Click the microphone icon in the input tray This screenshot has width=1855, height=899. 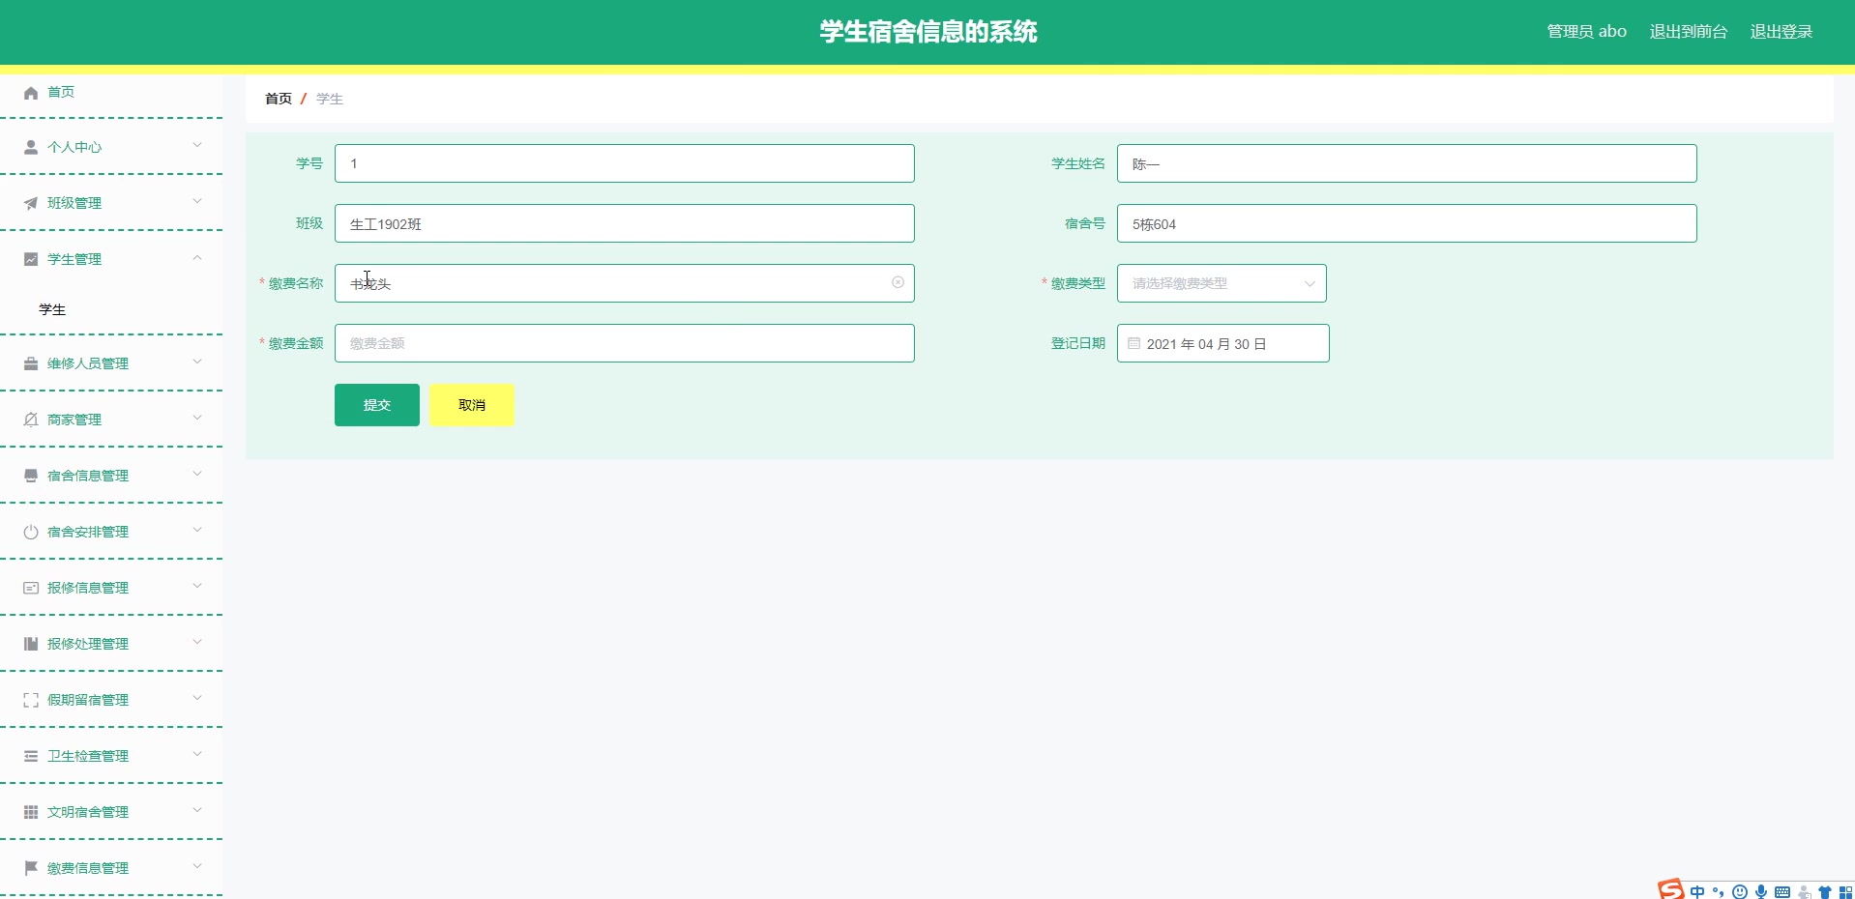pos(1761,891)
